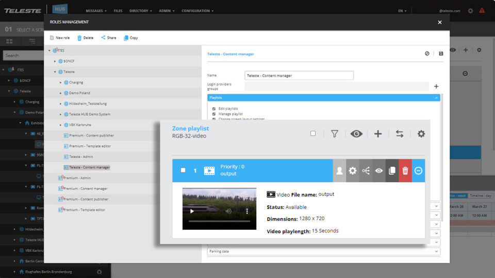
Task: Click the share branch icon on output item row
Action: click(366, 170)
